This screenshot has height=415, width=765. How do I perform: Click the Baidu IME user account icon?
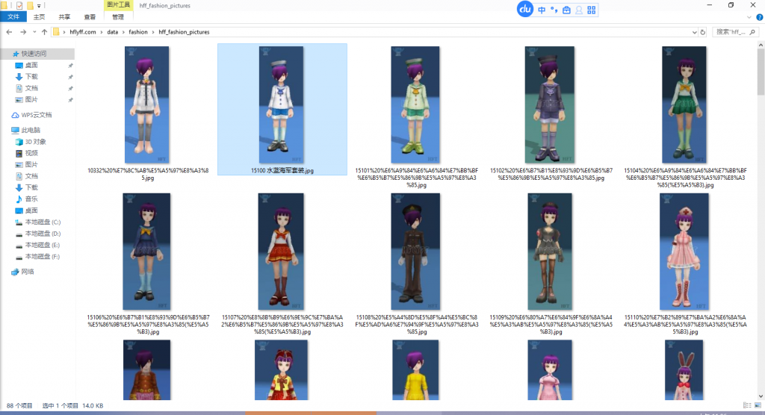(x=579, y=10)
